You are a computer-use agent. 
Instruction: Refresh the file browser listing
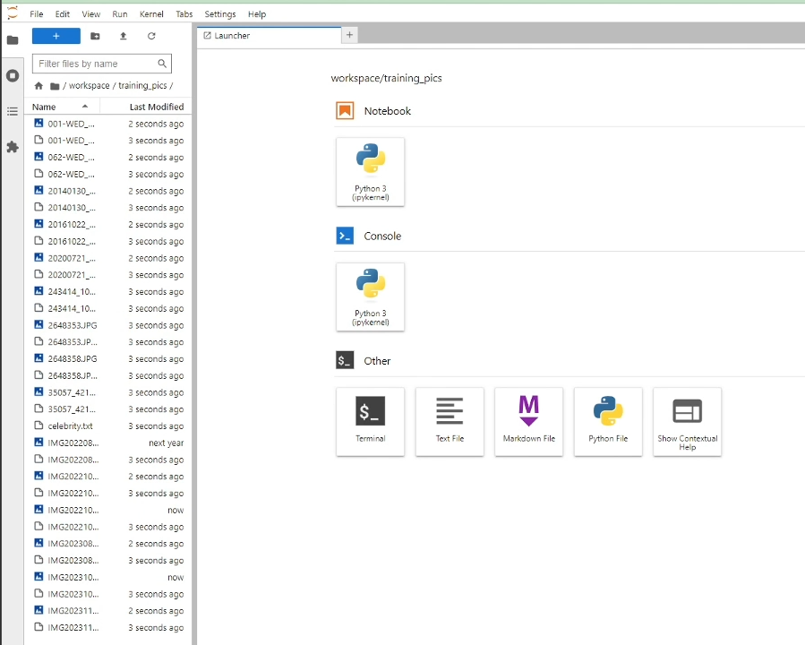(151, 36)
